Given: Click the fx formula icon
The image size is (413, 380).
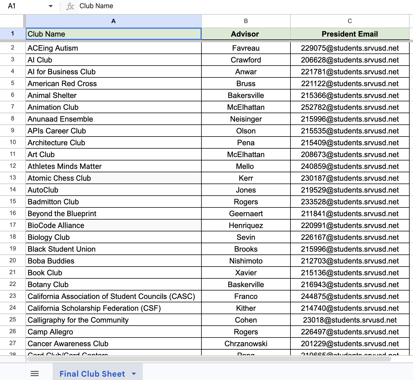Looking at the screenshot, I should 70,6.
